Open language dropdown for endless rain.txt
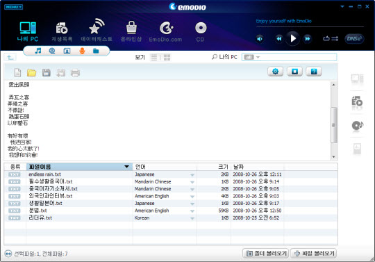Screen dimensions: 375x262 (192, 175)
